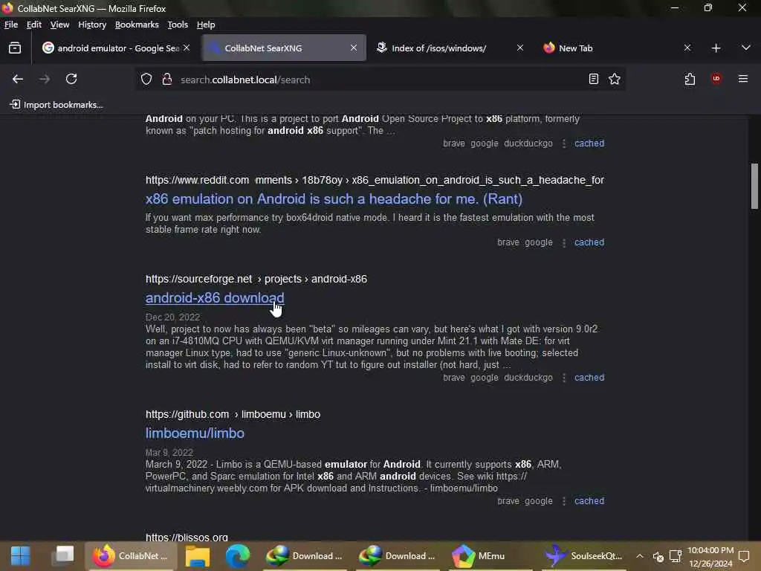This screenshot has height=571, width=761.
Task: Expand options dots for first Android result
Action: point(563,143)
